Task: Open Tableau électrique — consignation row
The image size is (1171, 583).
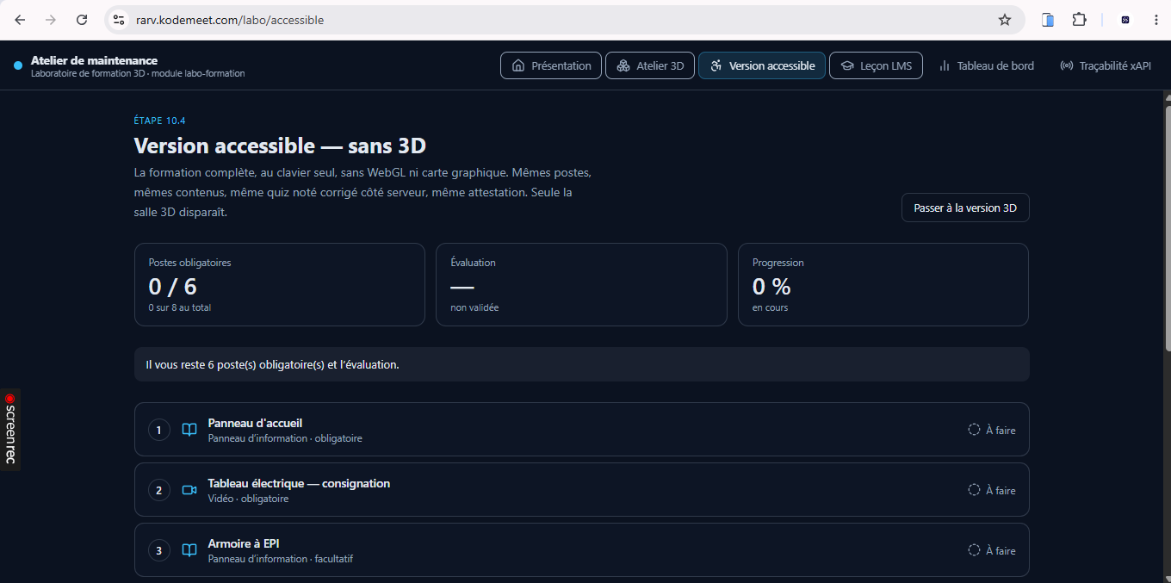Action: [x=582, y=489]
